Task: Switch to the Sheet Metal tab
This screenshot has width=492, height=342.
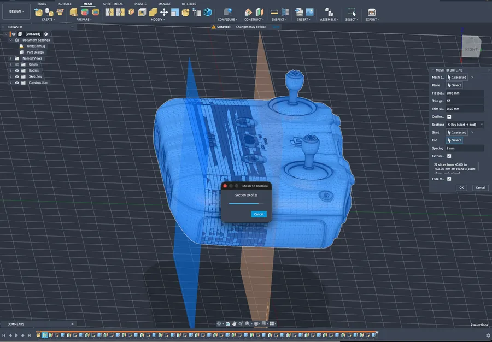Action: pos(113,4)
